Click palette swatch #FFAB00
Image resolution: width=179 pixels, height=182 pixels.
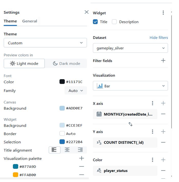pyautogui.click(x=15, y=175)
